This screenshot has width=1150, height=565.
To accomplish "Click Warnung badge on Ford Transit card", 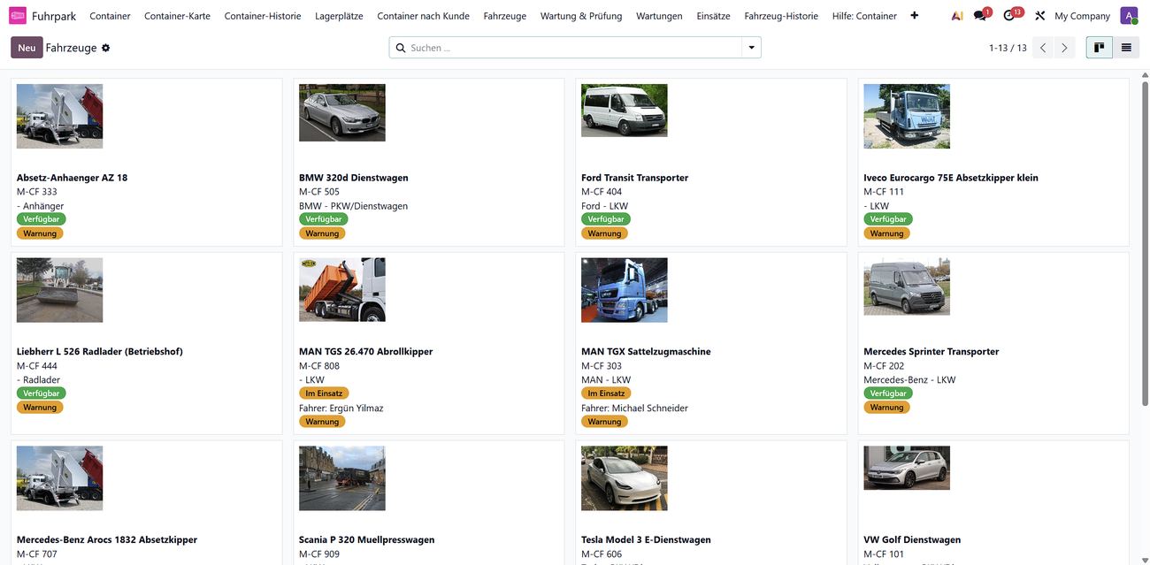I will [x=604, y=233].
